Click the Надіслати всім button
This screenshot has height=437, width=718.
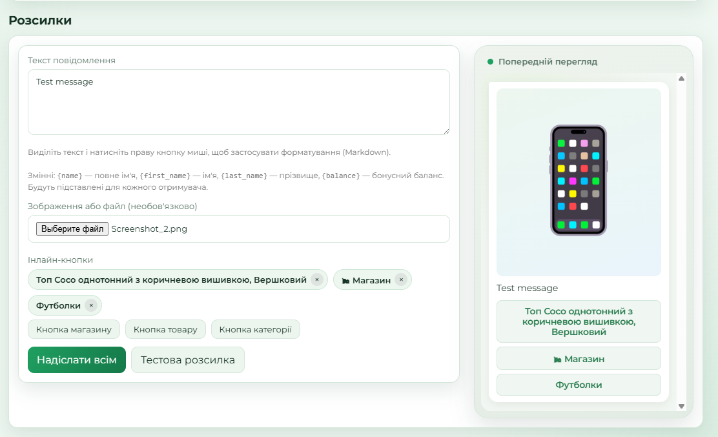(x=76, y=360)
